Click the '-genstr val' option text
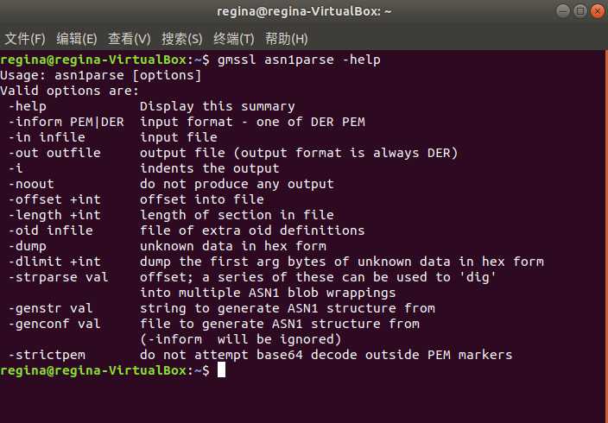 coord(50,308)
